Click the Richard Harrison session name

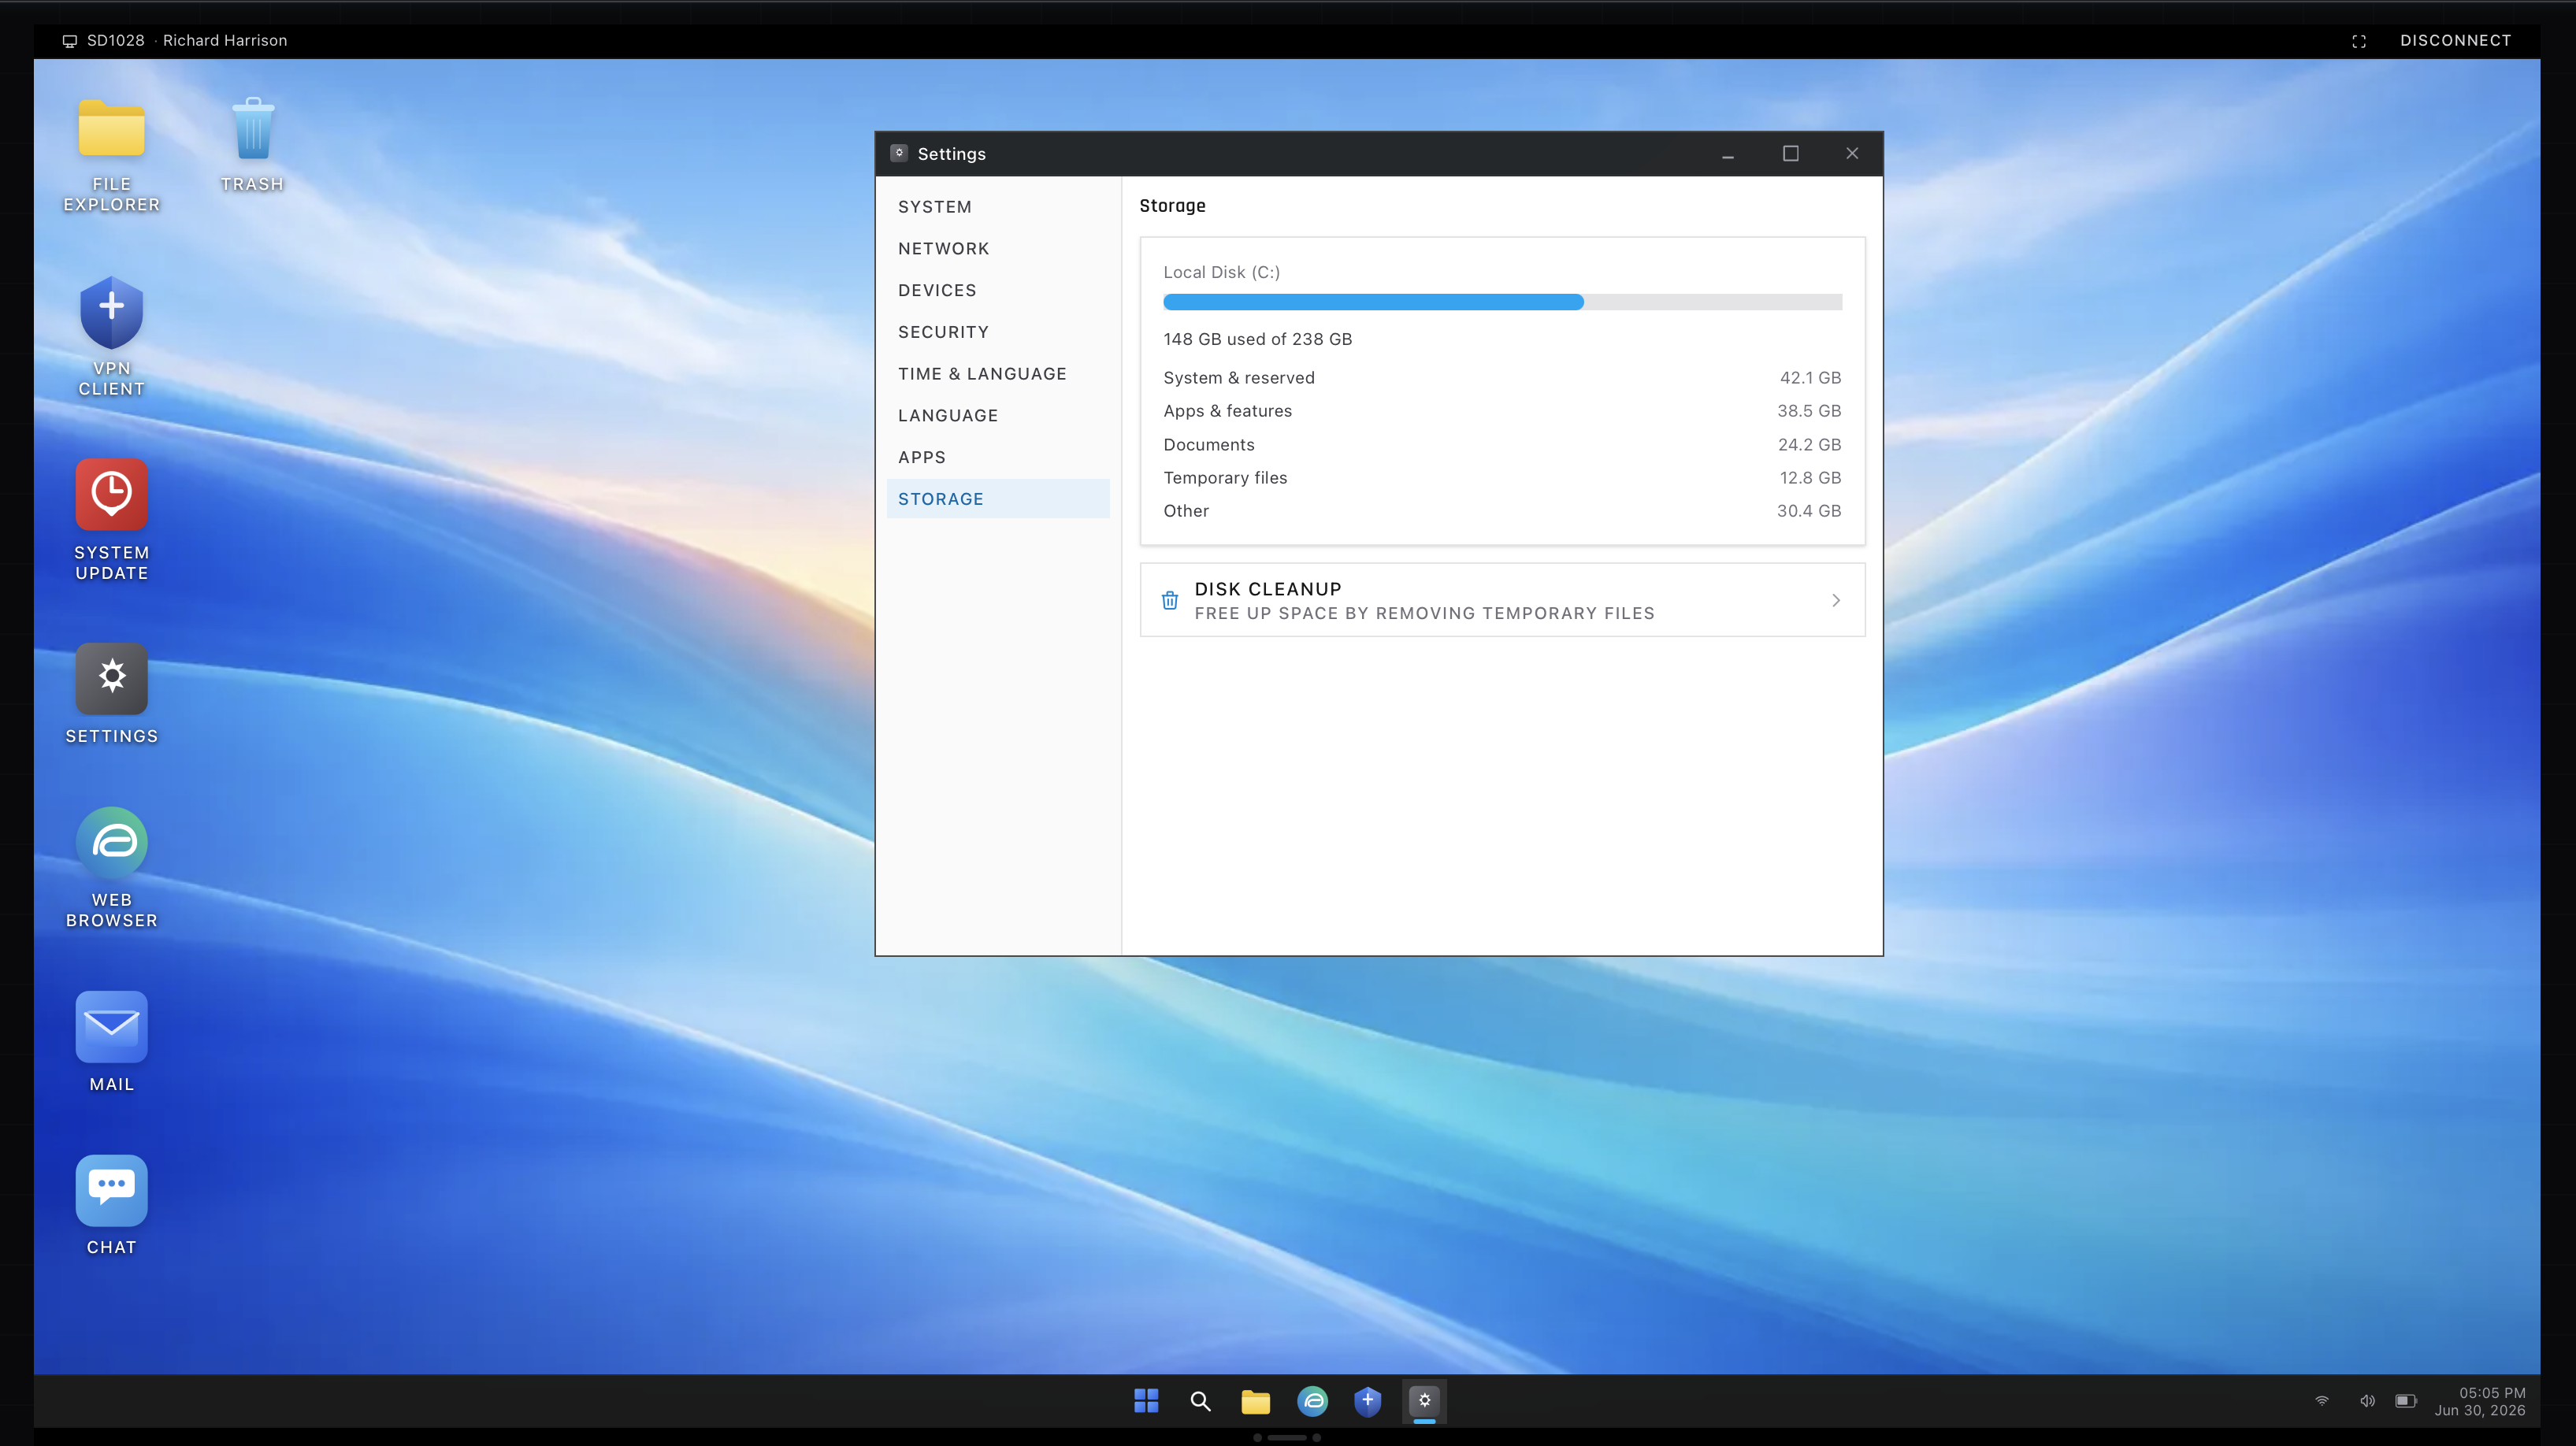[225, 41]
